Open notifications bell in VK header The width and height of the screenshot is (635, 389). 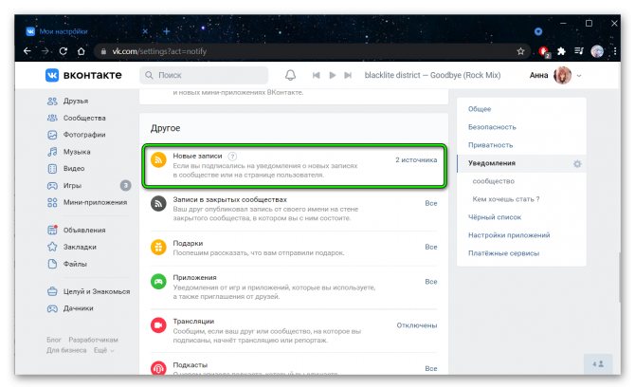click(290, 75)
